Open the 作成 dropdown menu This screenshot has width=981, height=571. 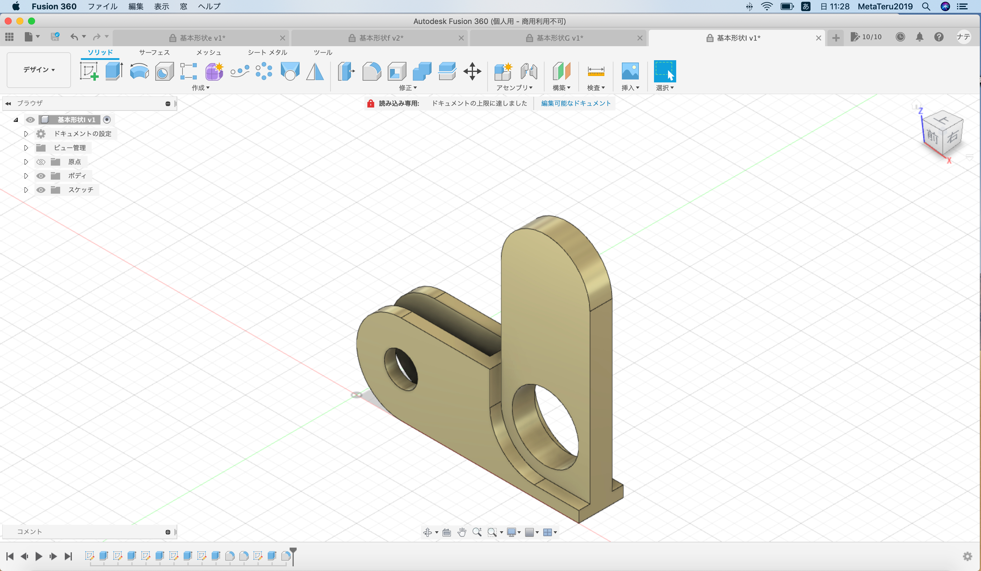(201, 88)
